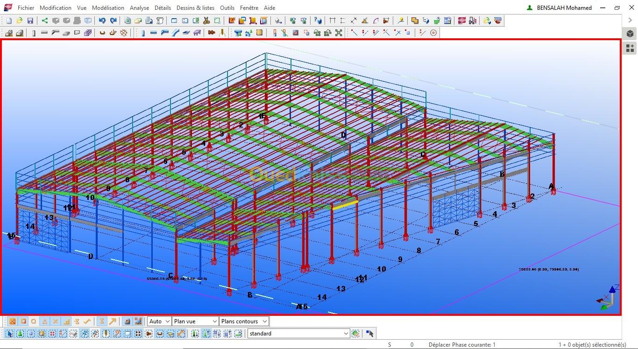638x349 pixels.
Task: Open the Auto snap depth dropdown
Action: (x=159, y=321)
